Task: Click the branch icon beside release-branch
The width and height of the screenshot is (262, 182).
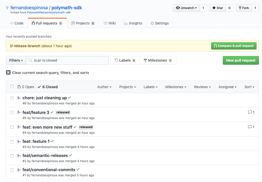Action: pyautogui.click(x=11, y=46)
